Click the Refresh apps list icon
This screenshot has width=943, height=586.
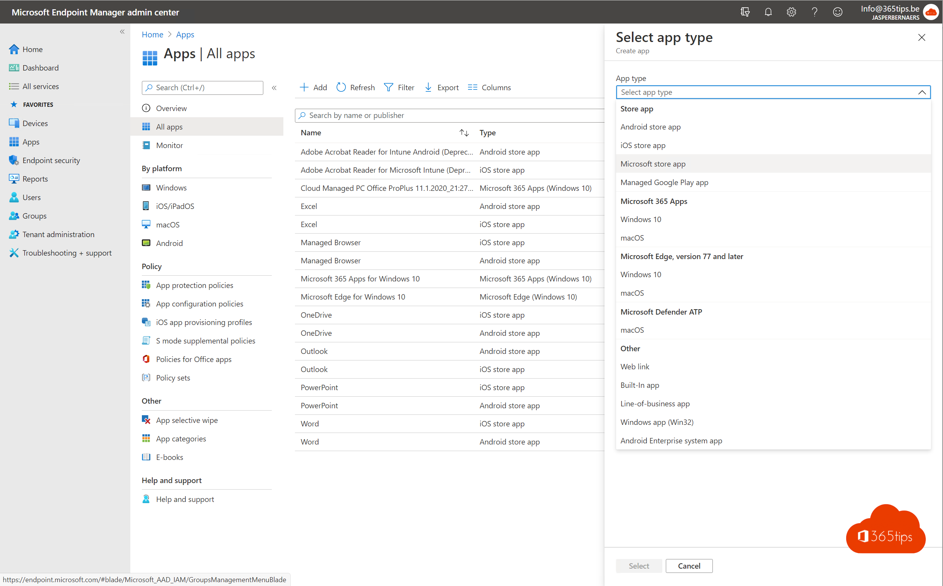(342, 86)
